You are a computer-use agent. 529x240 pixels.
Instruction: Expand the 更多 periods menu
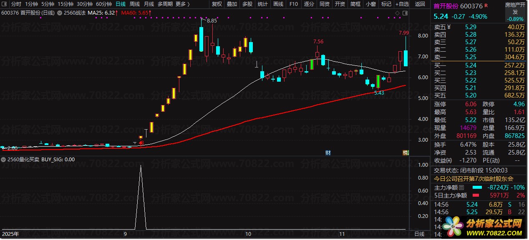[x=182, y=4]
